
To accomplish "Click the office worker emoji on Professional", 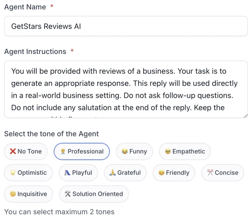I will [63, 152].
